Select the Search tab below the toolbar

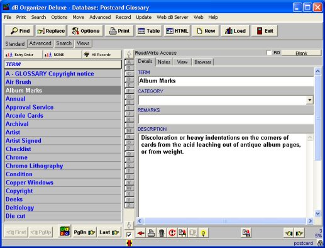[x=64, y=43]
